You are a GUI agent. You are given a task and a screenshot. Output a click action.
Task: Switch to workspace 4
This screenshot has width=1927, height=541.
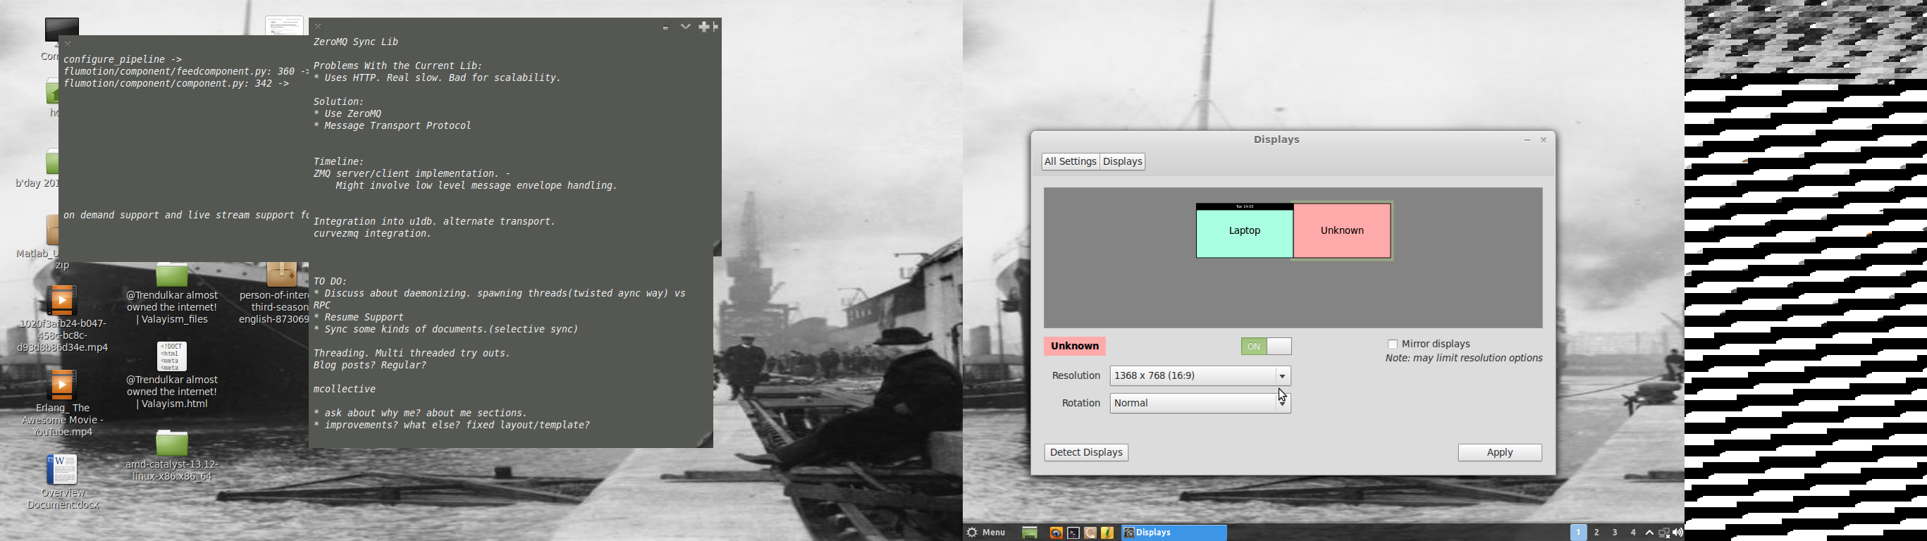[1632, 533]
